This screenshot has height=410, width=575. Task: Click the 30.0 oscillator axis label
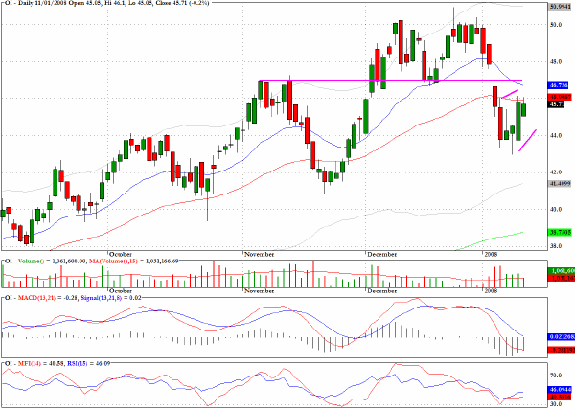[556, 404]
